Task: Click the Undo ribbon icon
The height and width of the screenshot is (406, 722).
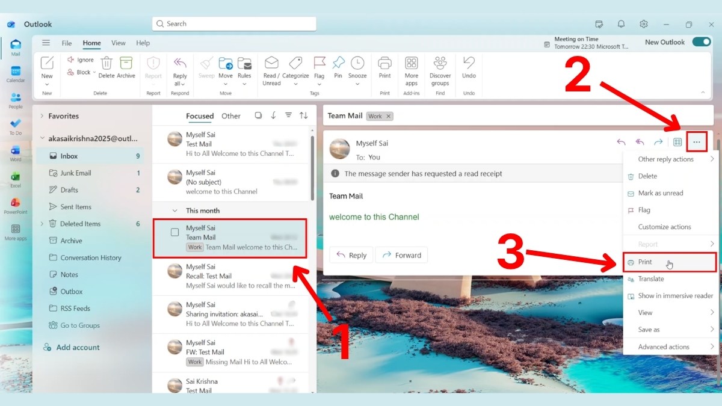Action: 469,63
